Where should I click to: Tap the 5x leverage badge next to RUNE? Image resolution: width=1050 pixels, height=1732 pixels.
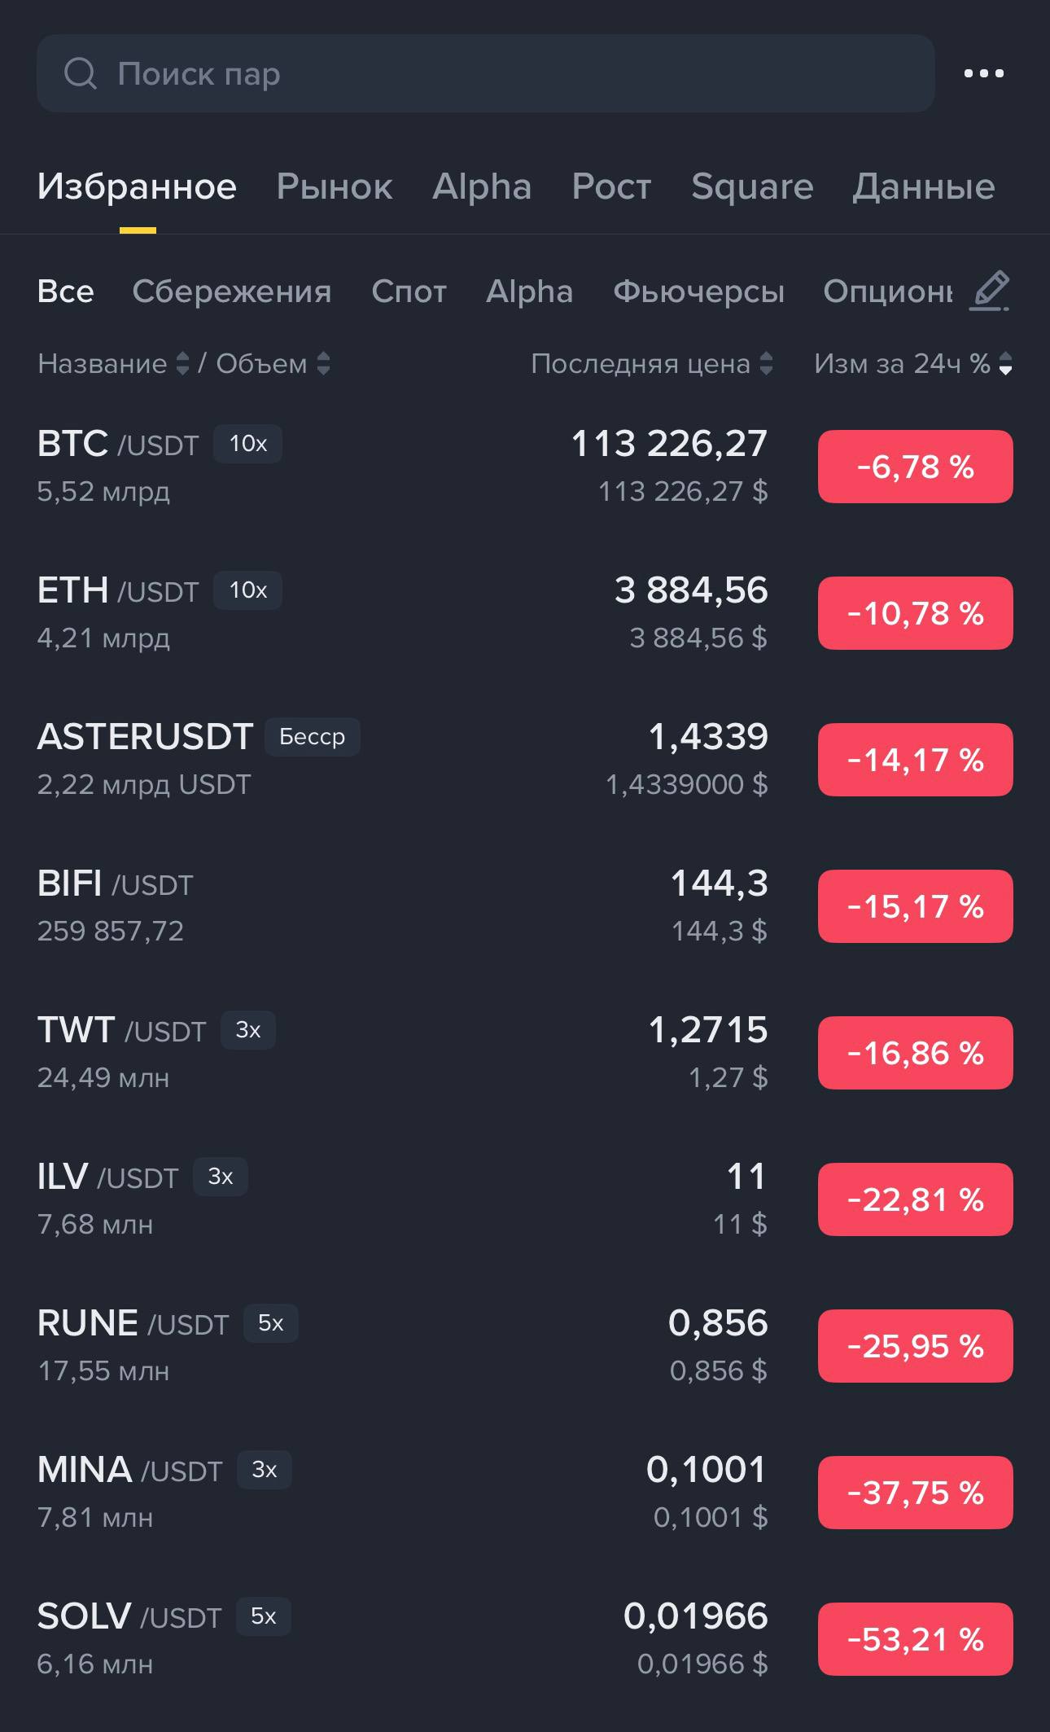[x=270, y=1323]
